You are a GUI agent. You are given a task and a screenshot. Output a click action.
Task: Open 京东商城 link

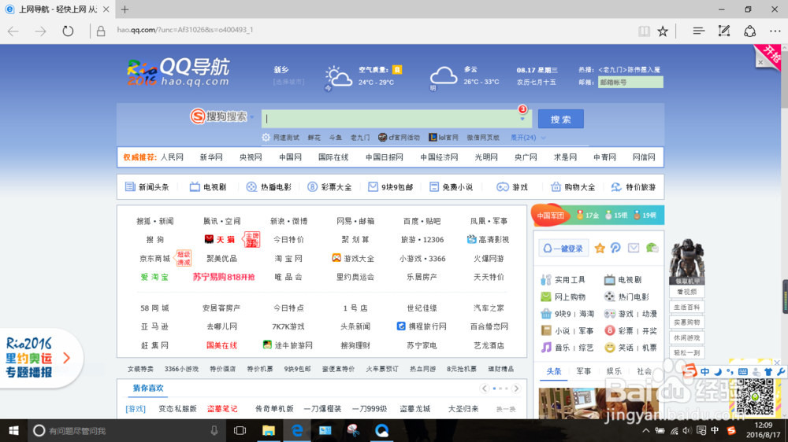coord(154,259)
